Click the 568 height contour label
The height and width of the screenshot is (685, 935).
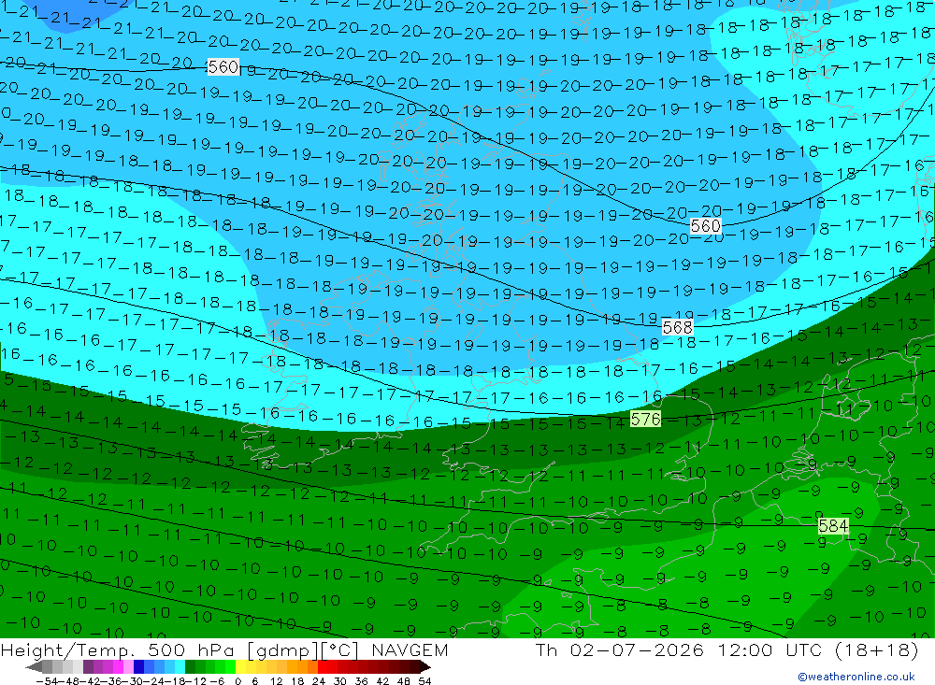(677, 327)
